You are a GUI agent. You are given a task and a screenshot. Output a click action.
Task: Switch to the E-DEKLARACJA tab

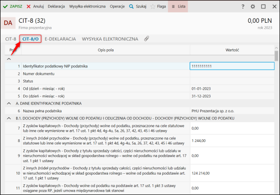pyautogui.click(x=60, y=39)
